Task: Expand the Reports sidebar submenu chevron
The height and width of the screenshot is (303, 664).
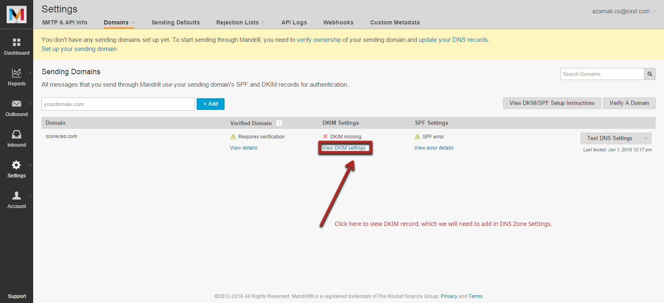Action: pos(30,73)
